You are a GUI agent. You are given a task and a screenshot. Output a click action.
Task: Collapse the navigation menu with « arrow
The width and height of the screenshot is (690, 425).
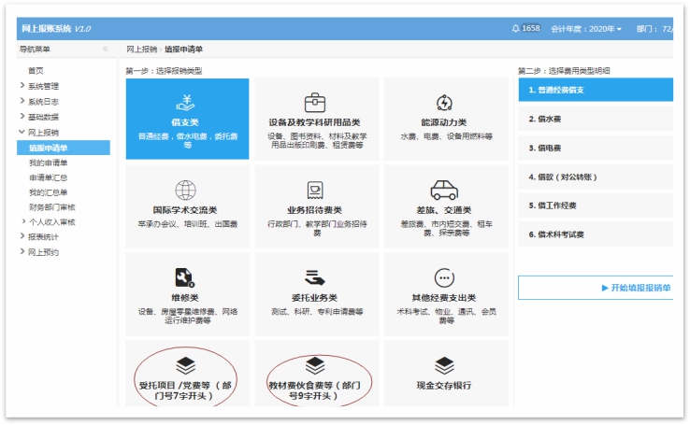[x=105, y=49]
